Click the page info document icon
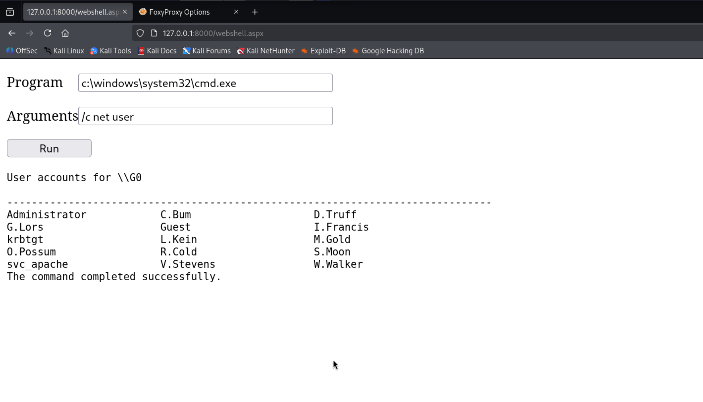Screen dimensions: 703x402 point(154,33)
